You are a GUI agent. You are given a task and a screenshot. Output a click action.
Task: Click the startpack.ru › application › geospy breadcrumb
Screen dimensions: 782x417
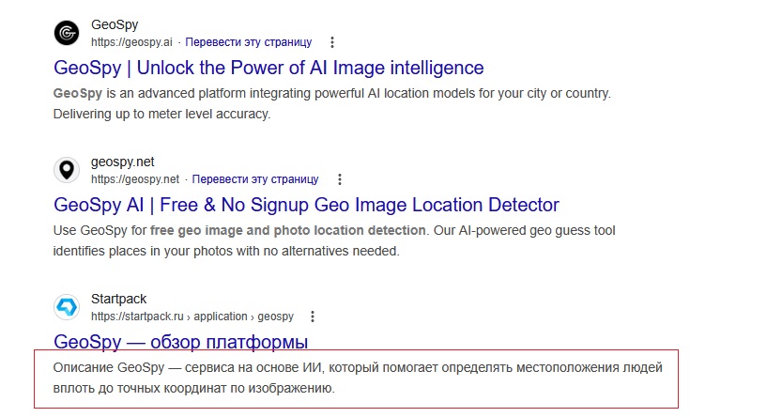[x=192, y=317]
